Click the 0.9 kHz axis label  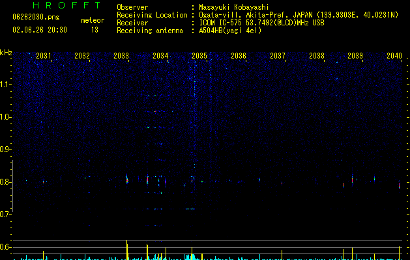(x=5, y=149)
